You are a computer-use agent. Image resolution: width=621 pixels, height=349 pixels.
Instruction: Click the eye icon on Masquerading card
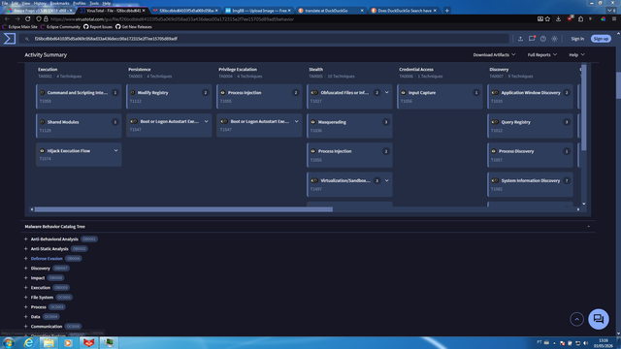click(x=312, y=122)
